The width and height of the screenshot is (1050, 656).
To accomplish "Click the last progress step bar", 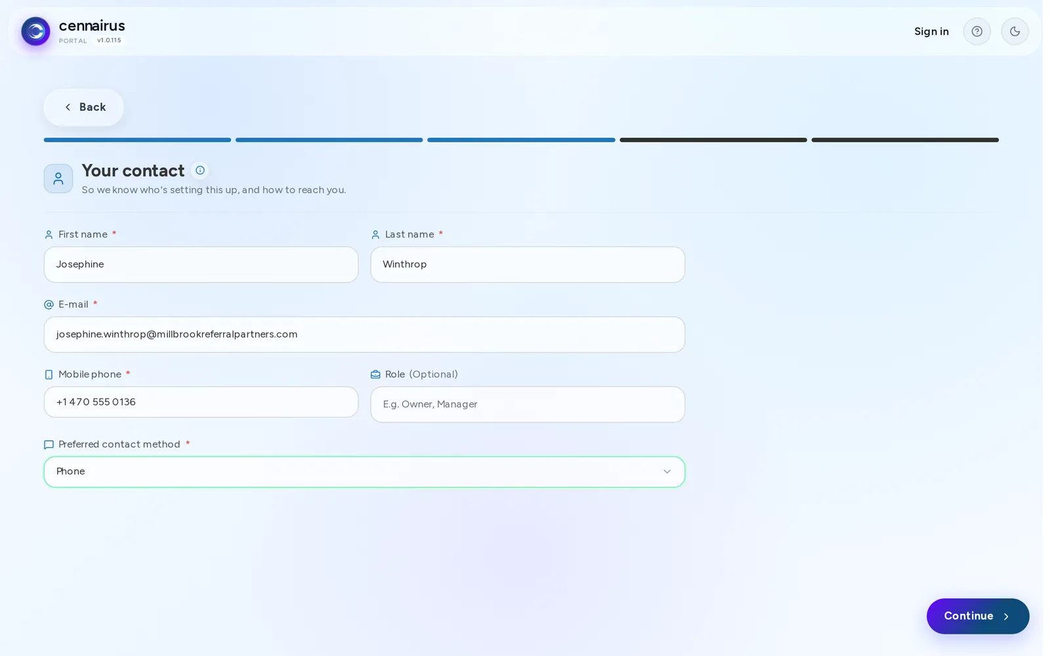I will [905, 140].
